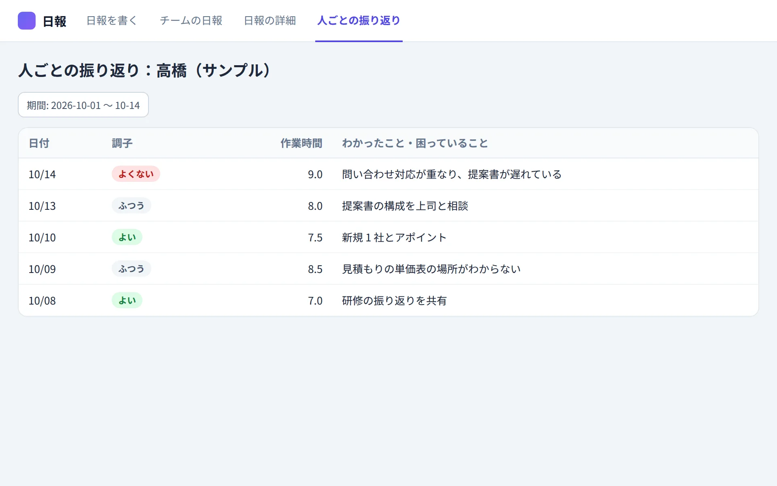This screenshot has width=777, height=486.
Task: Select the 10/13 date cell
Action: click(x=42, y=206)
